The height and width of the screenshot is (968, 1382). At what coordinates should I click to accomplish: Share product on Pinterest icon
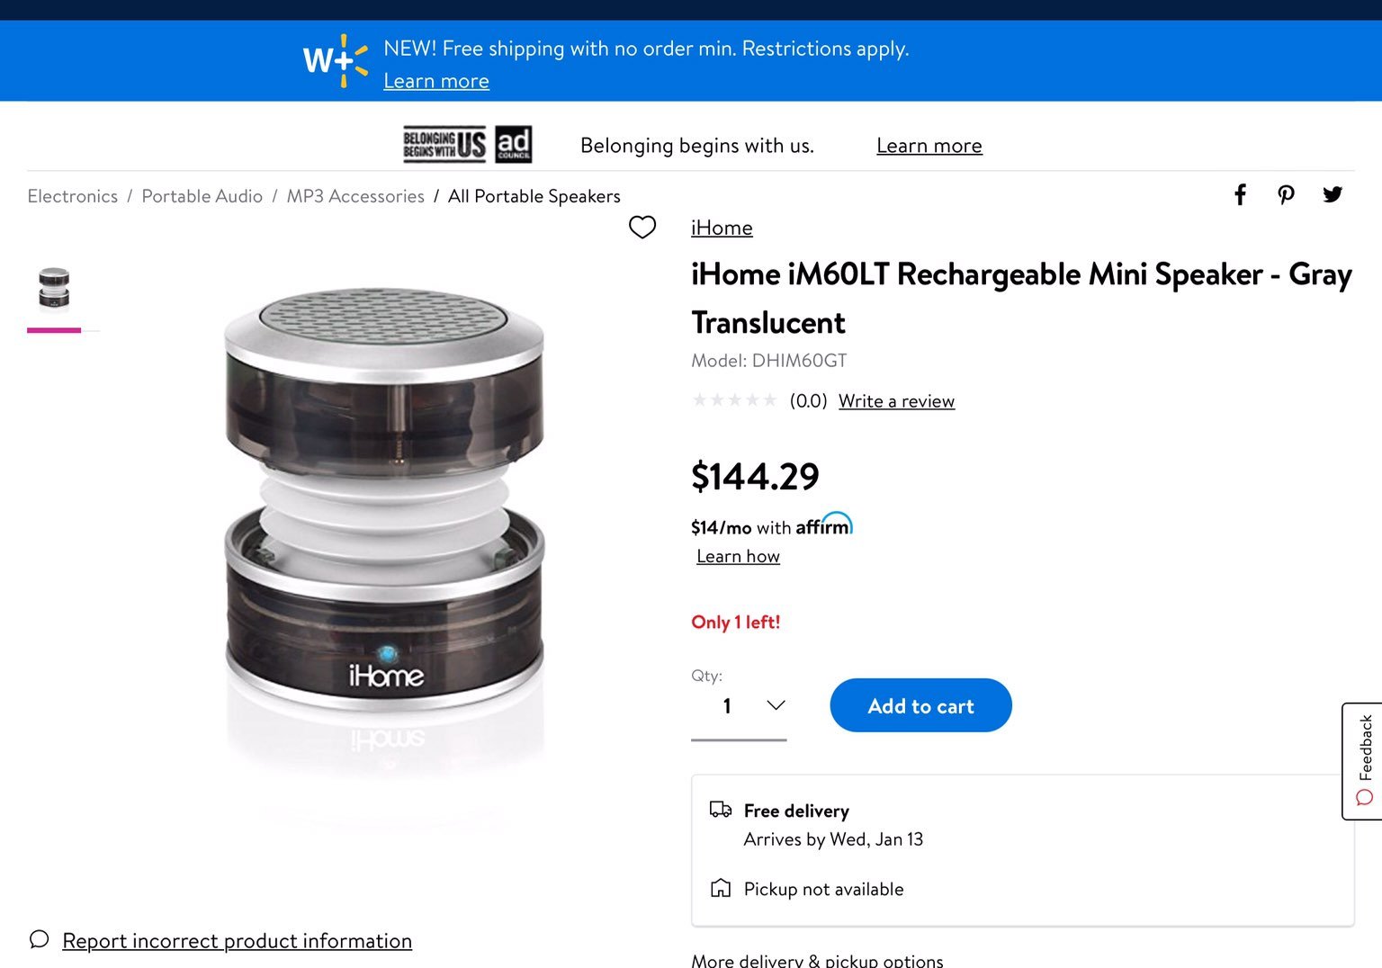(1286, 194)
